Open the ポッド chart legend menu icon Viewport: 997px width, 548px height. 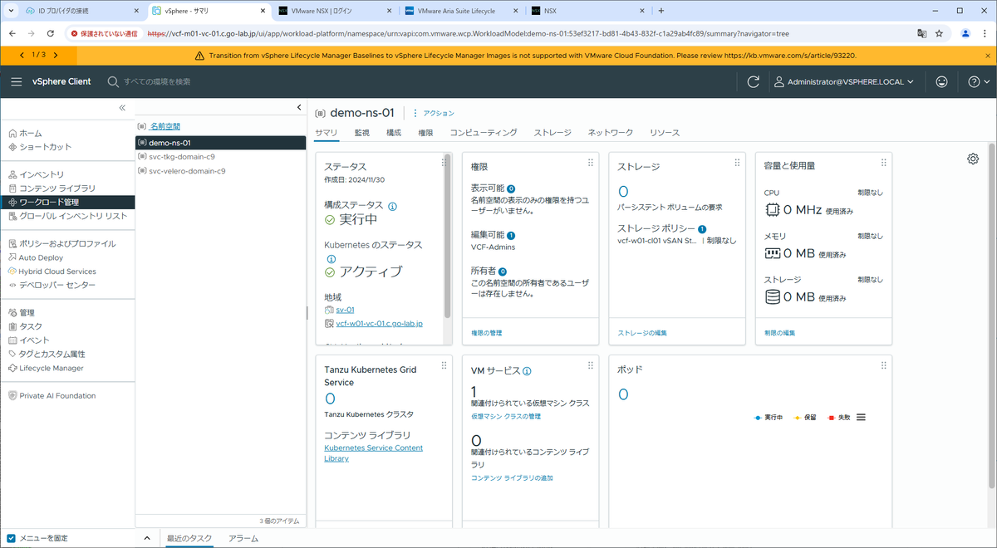click(x=861, y=417)
